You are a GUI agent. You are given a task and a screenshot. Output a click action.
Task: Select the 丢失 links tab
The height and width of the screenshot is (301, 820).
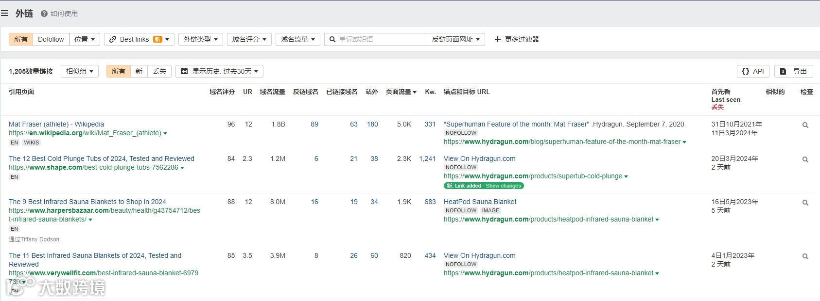159,71
